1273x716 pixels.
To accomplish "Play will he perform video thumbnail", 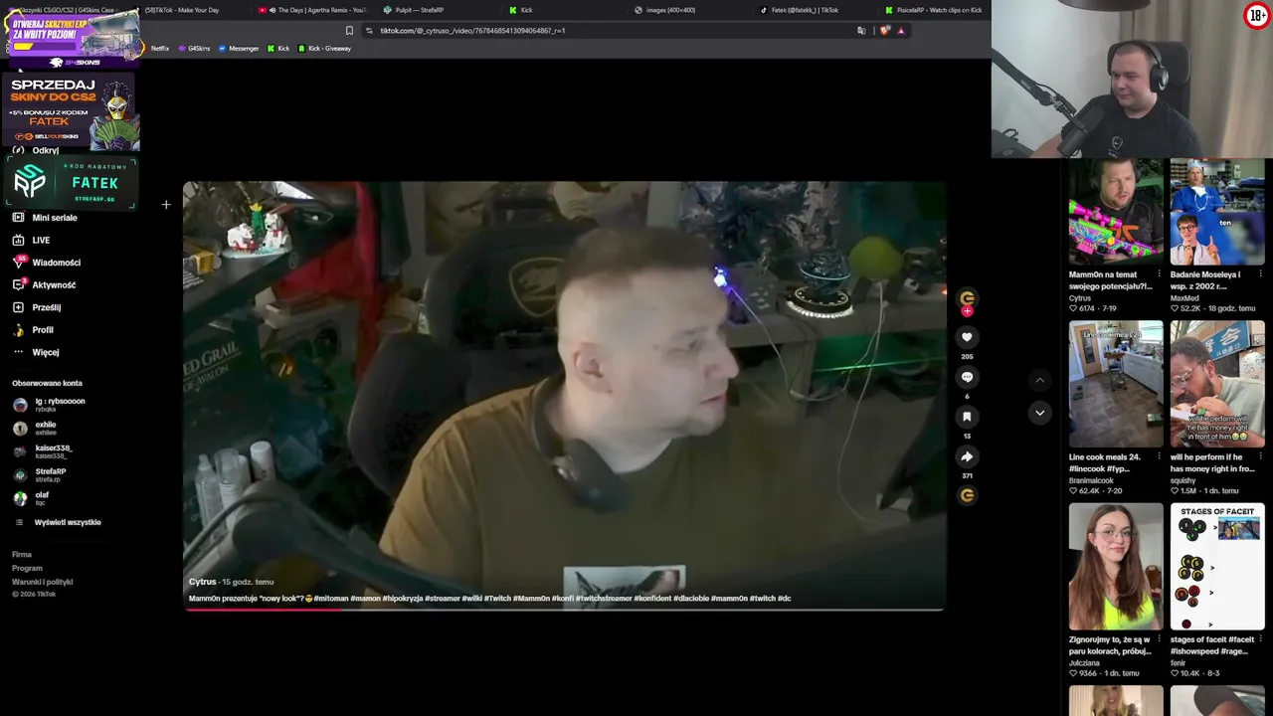I will [1217, 384].
